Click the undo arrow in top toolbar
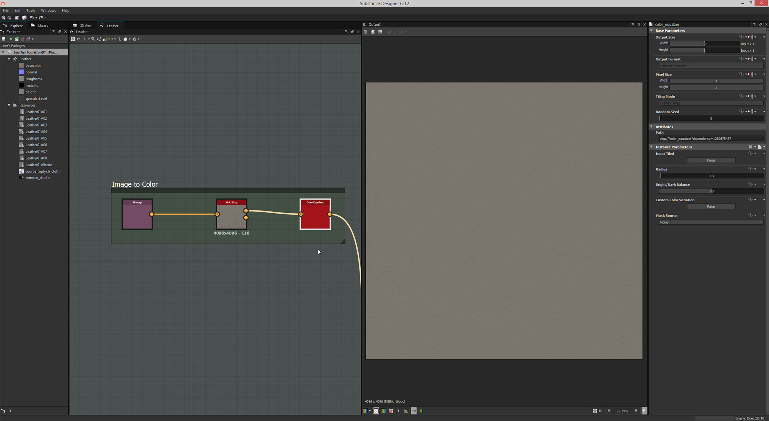 coord(32,18)
